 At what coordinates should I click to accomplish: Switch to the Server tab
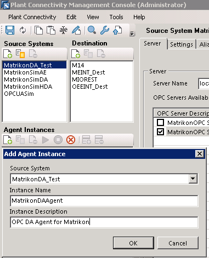[152, 43]
